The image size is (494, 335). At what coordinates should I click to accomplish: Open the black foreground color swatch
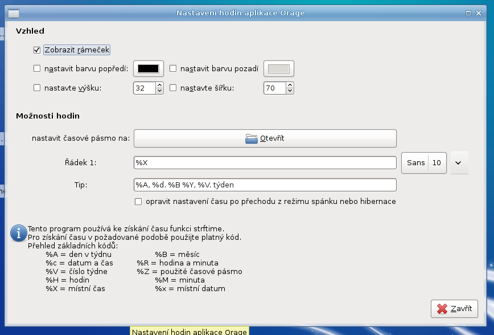pyautogui.click(x=149, y=69)
